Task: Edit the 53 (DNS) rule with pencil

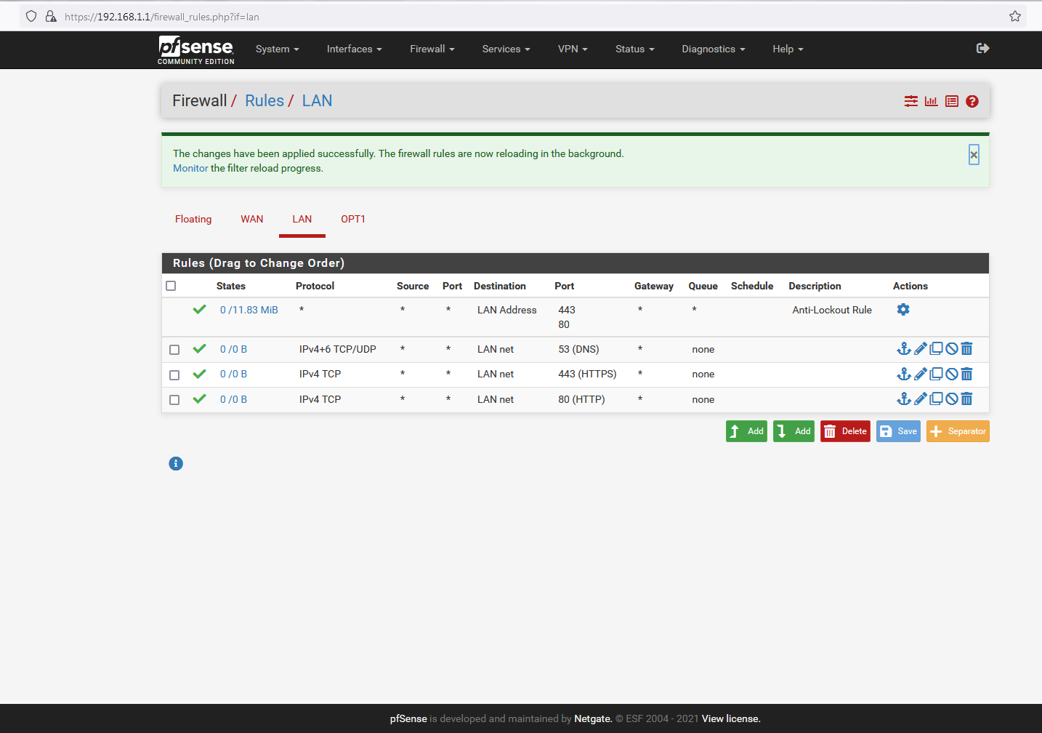Action: tap(921, 349)
